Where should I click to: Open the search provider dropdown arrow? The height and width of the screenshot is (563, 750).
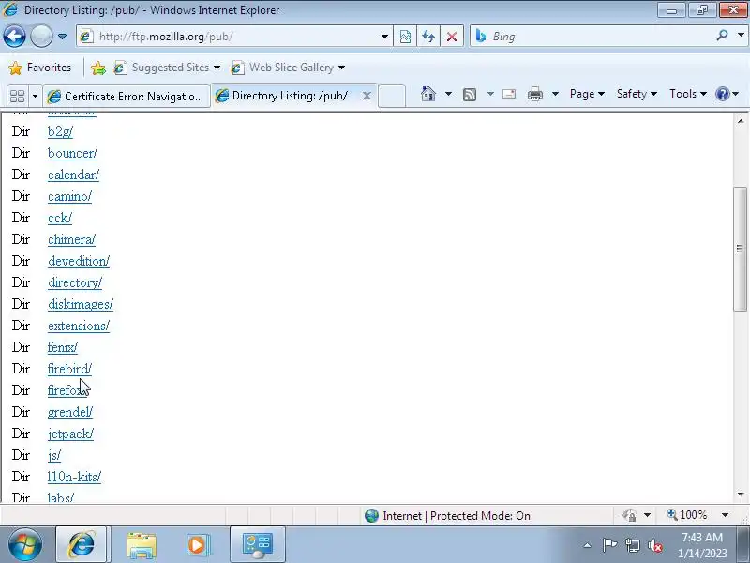(741, 36)
